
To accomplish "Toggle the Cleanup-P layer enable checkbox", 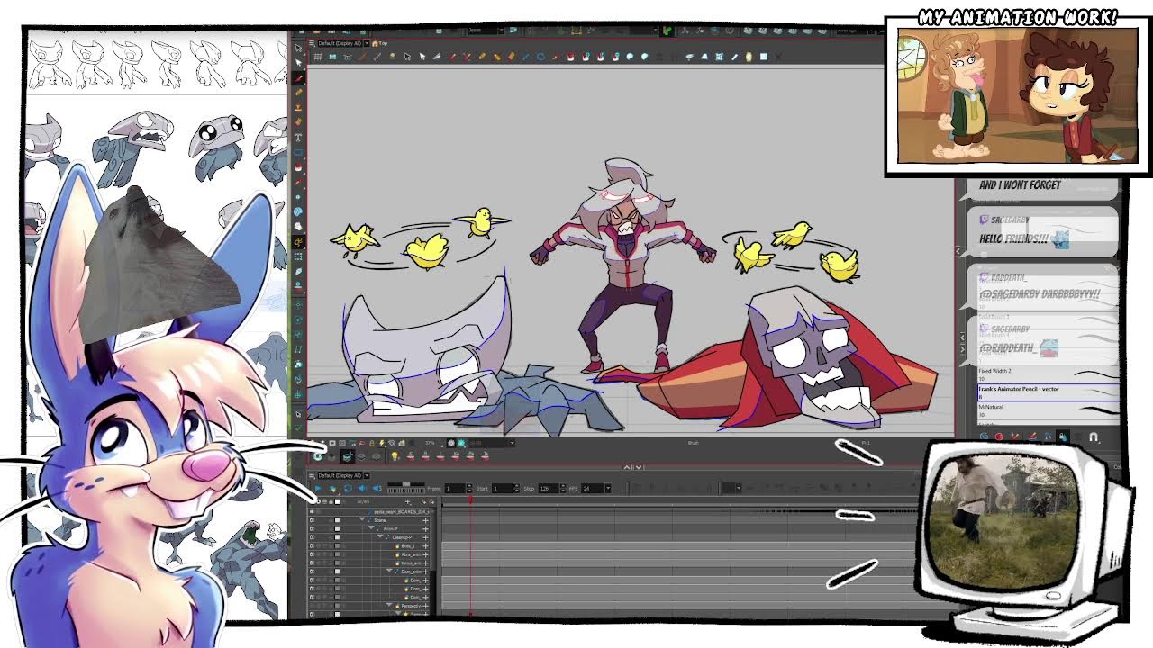I will 312,537.
